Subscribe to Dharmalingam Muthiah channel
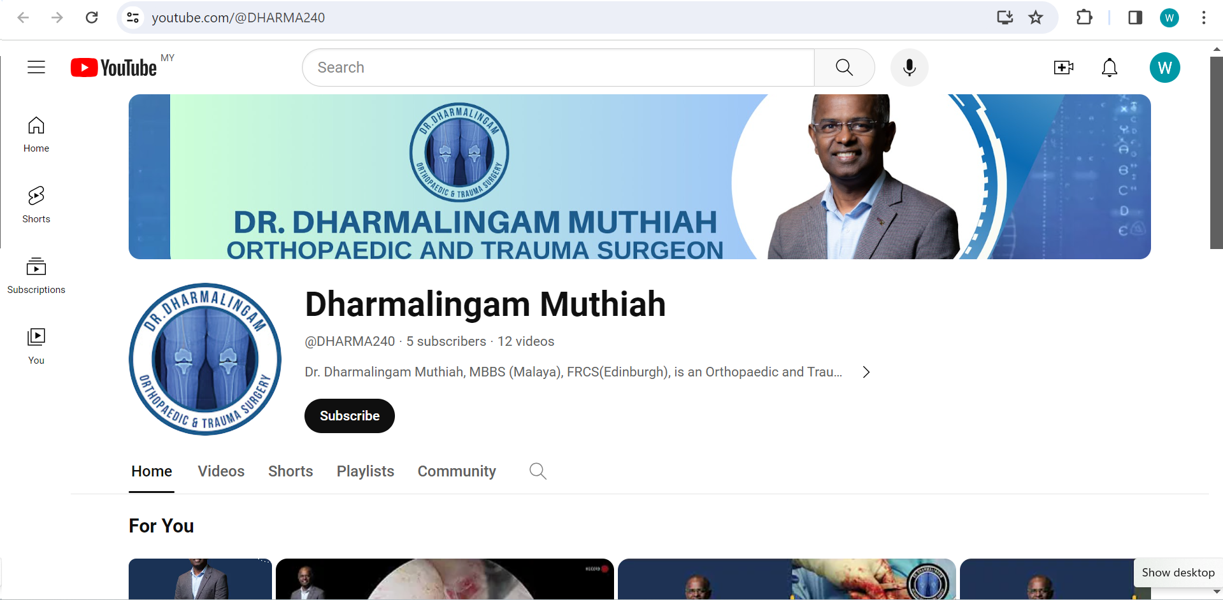 (350, 416)
